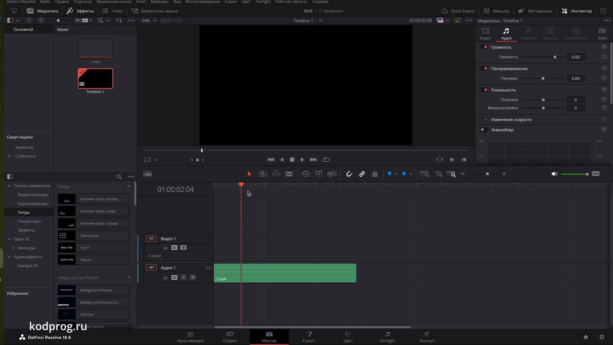Activate the Dynamic trim mode tool

[x=276, y=174]
